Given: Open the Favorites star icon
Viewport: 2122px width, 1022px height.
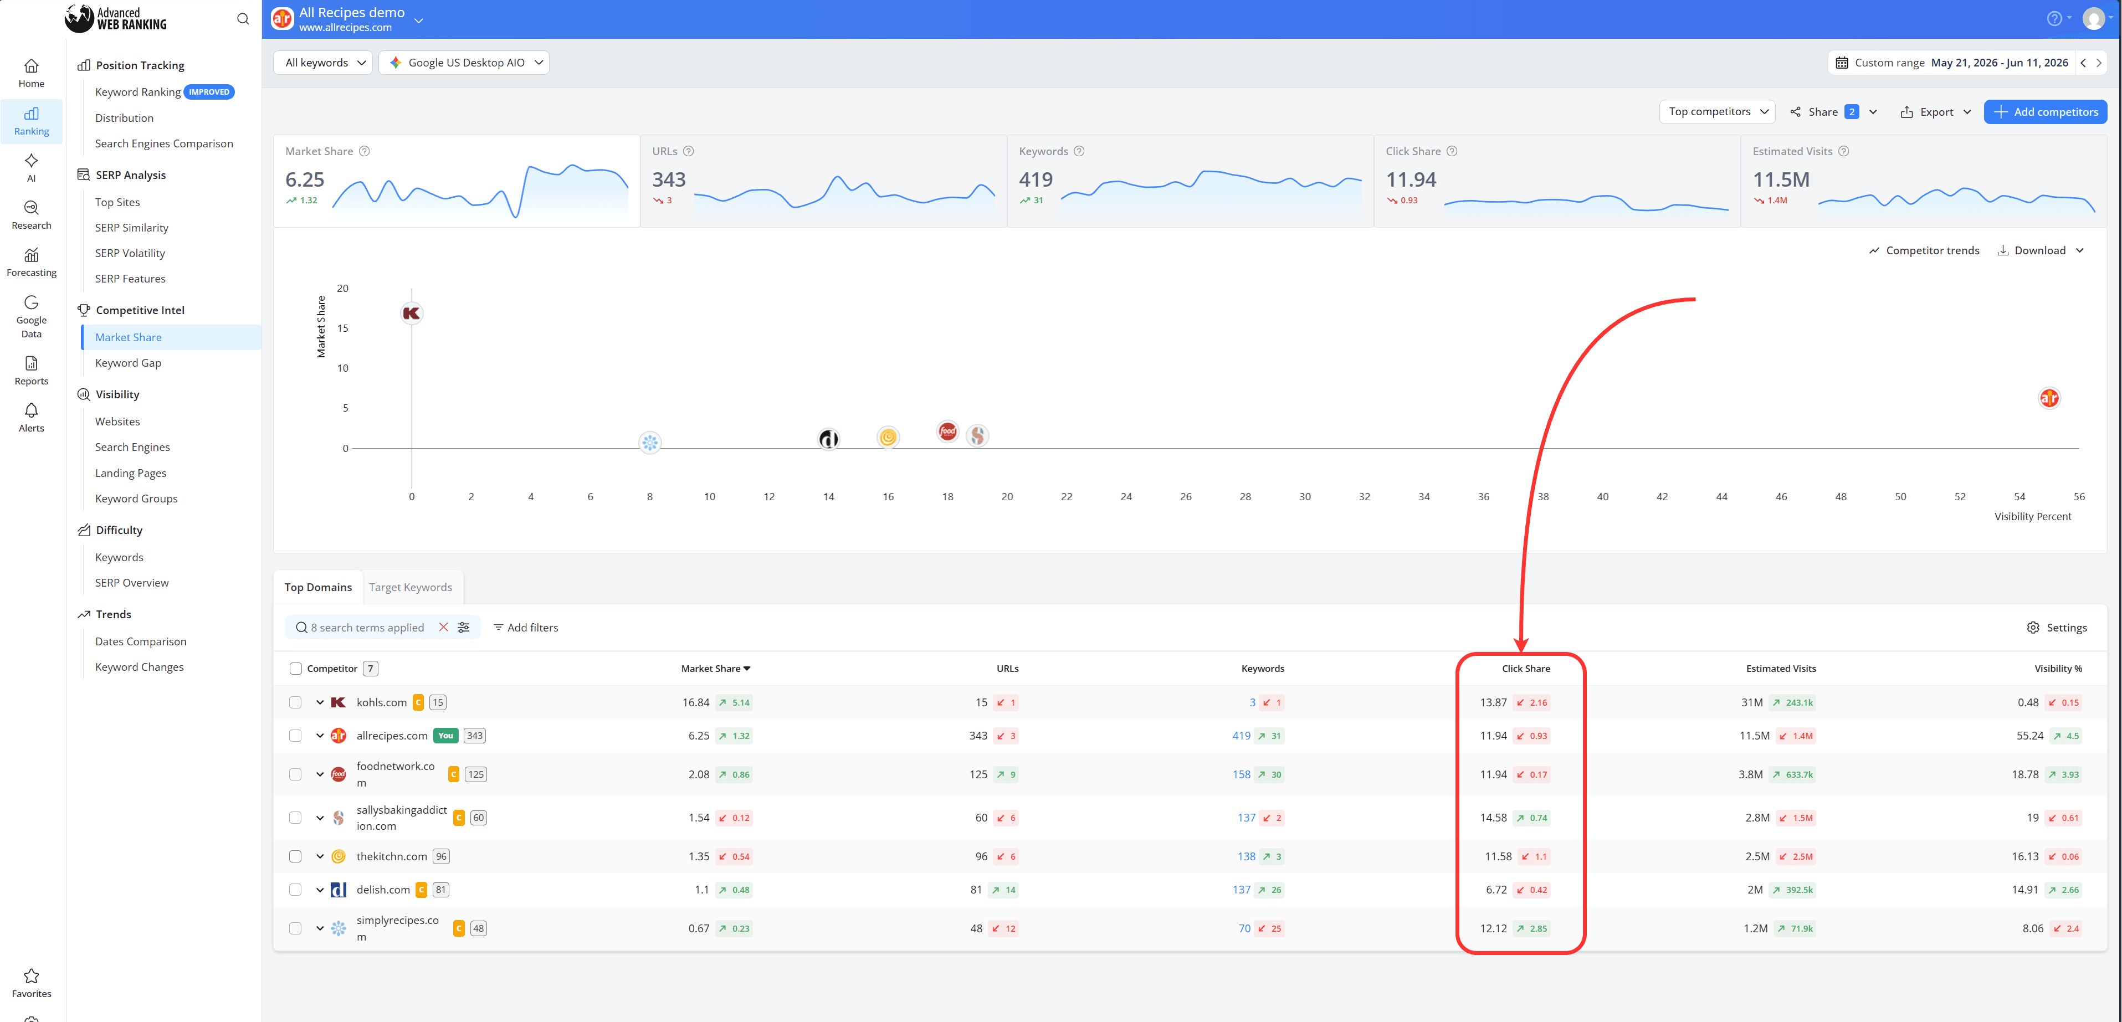Looking at the screenshot, I should (x=31, y=976).
